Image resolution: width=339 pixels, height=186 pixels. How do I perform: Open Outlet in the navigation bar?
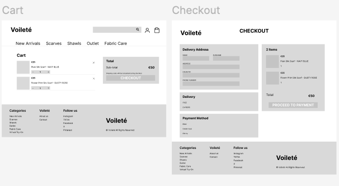click(x=93, y=43)
